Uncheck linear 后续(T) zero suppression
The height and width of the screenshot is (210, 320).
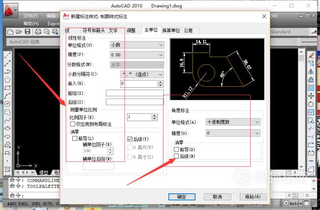[x=130, y=139]
